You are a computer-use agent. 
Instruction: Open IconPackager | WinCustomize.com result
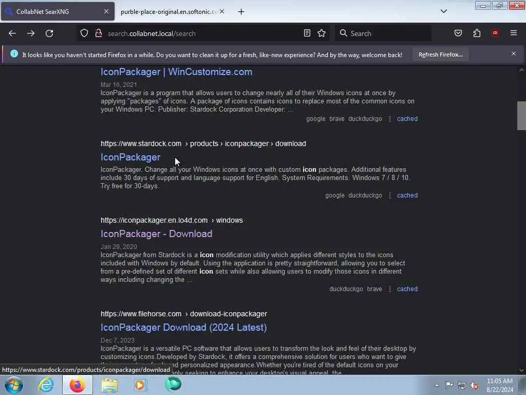tap(177, 72)
